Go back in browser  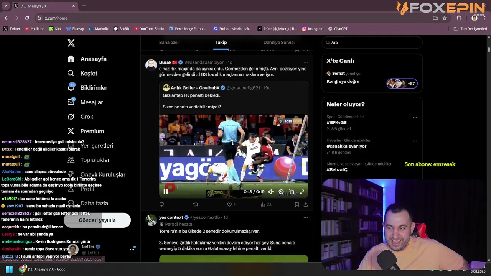pos(6,18)
